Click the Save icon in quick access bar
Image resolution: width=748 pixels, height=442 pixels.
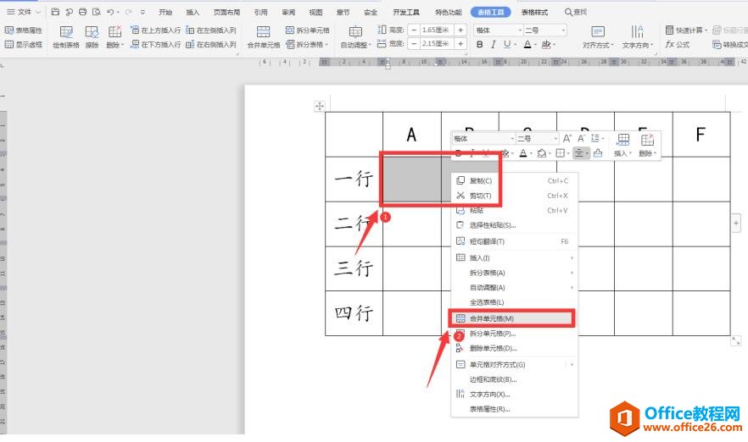coord(55,12)
